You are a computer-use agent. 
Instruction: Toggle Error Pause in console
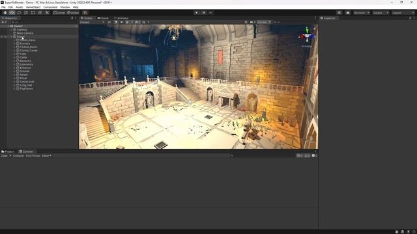pos(33,156)
